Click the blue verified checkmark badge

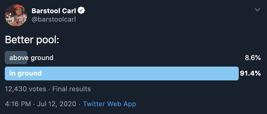click(81, 11)
